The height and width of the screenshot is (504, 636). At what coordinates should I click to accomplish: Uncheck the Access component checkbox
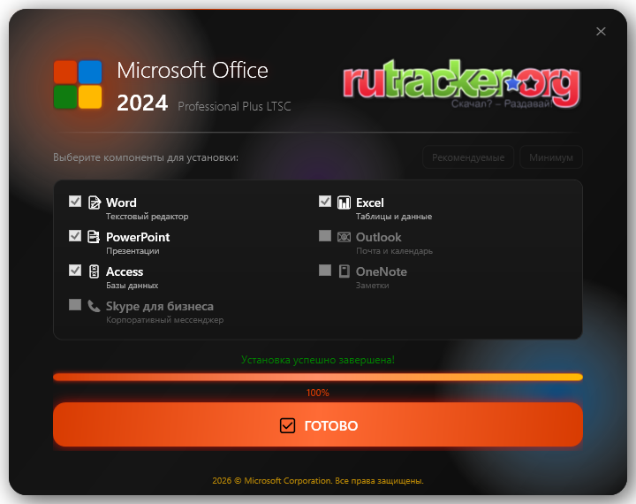click(75, 270)
